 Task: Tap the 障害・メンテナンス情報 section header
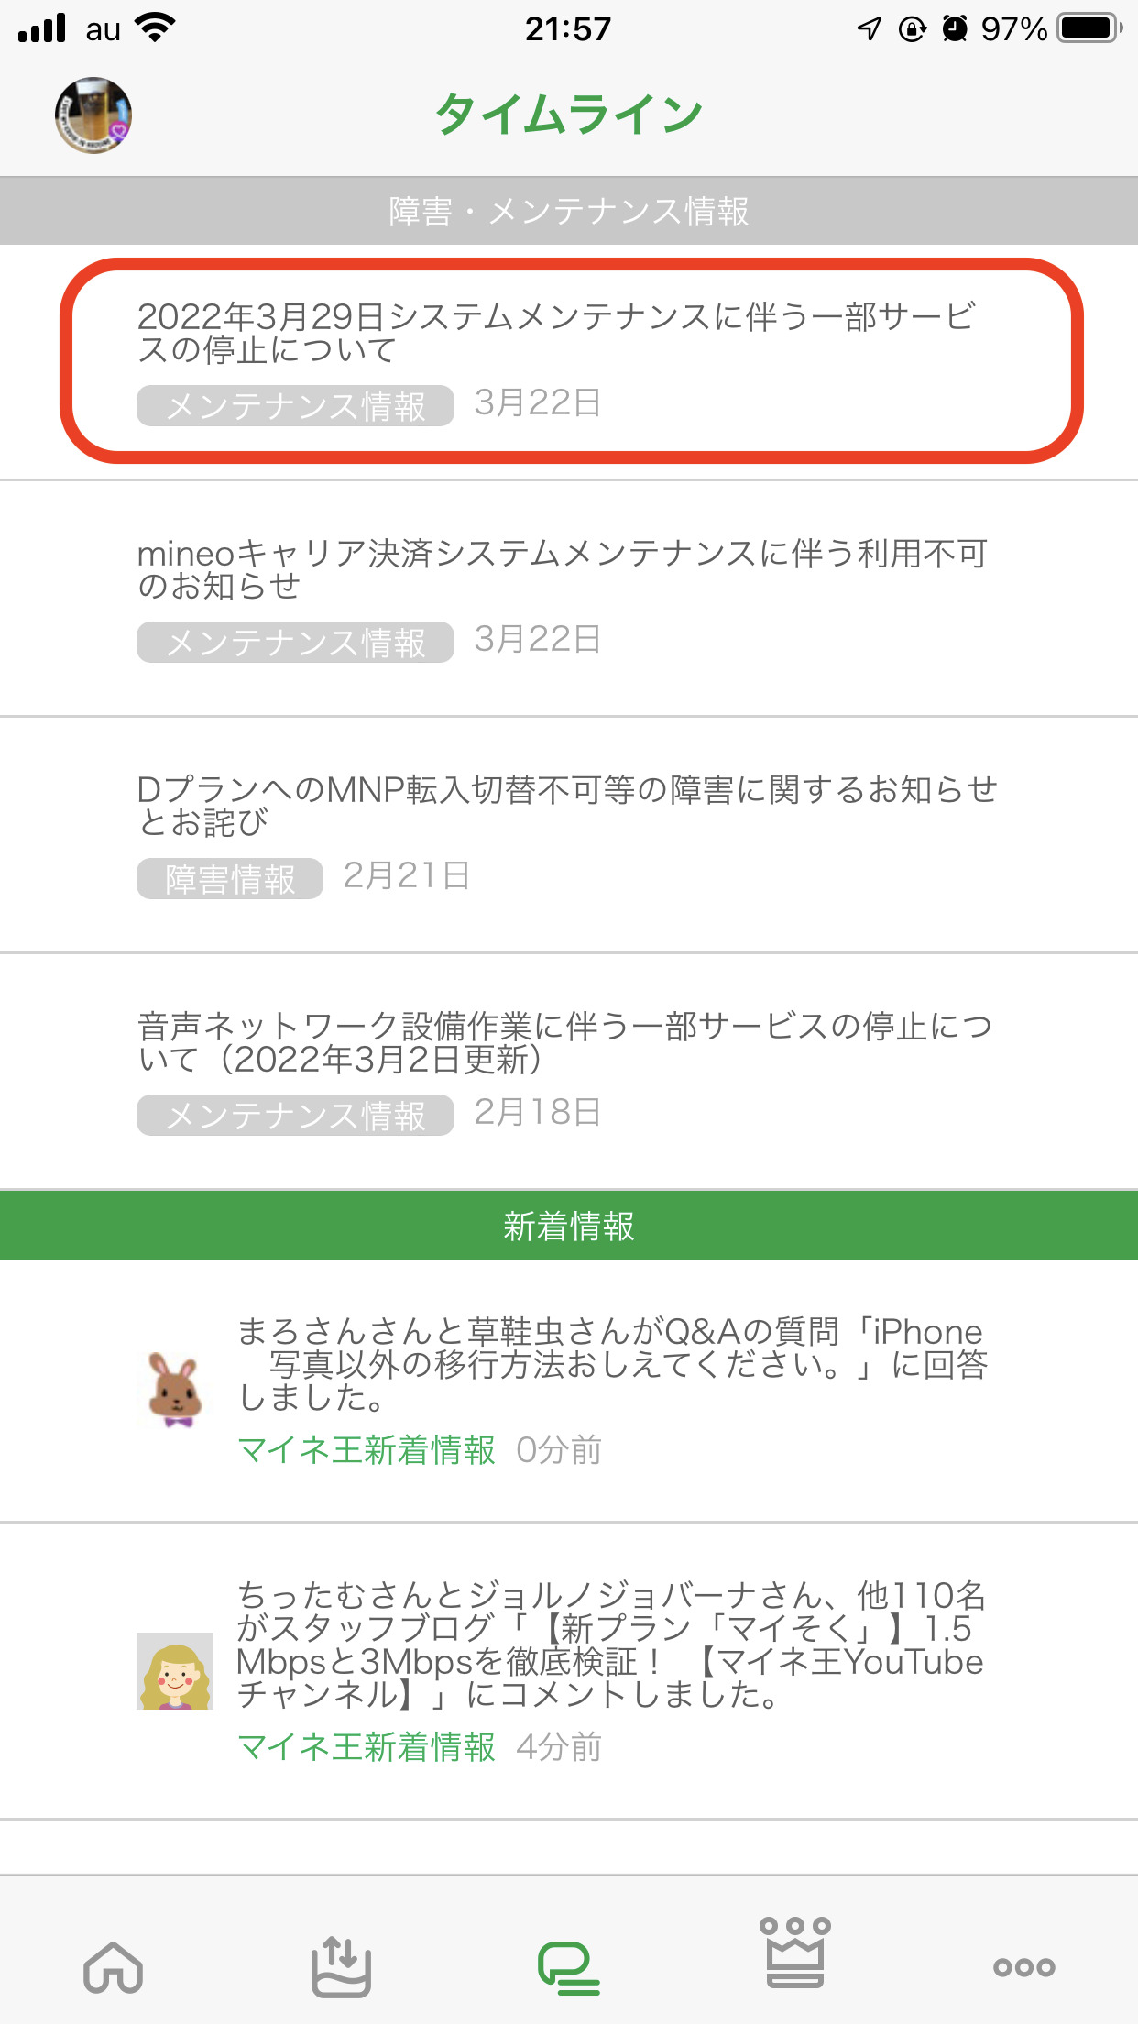pyautogui.click(x=569, y=211)
